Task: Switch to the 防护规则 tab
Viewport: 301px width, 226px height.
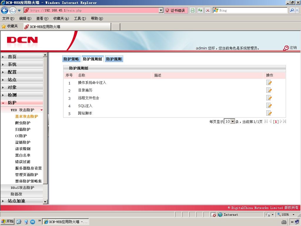Action: tap(114, 59)
